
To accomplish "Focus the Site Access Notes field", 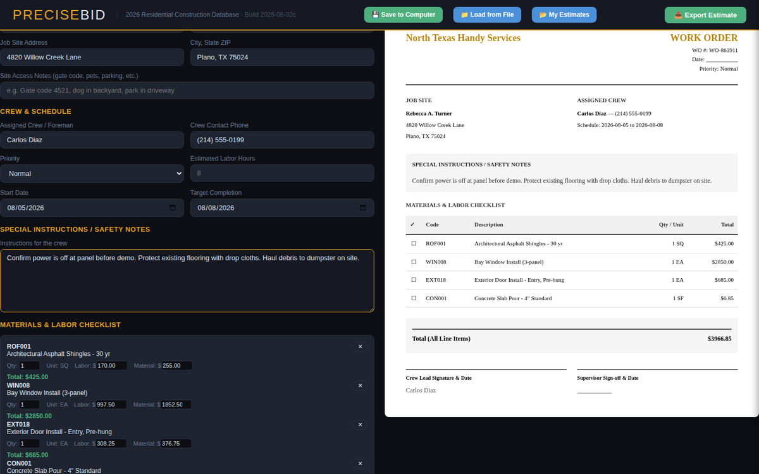I will (187, 90).
